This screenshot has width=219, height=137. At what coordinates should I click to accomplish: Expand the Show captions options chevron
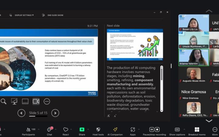(184, 129)
